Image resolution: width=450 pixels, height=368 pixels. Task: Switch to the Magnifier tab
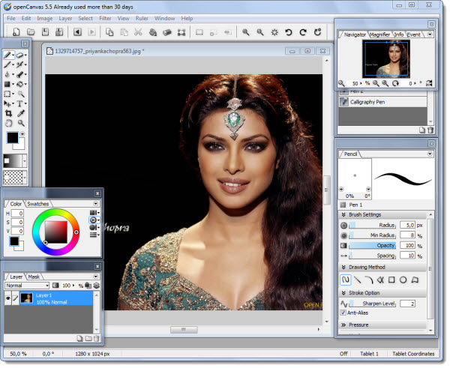379,34
